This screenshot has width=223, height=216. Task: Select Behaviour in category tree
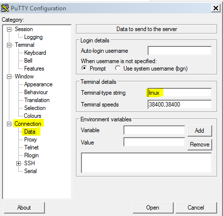pos(36,92)
